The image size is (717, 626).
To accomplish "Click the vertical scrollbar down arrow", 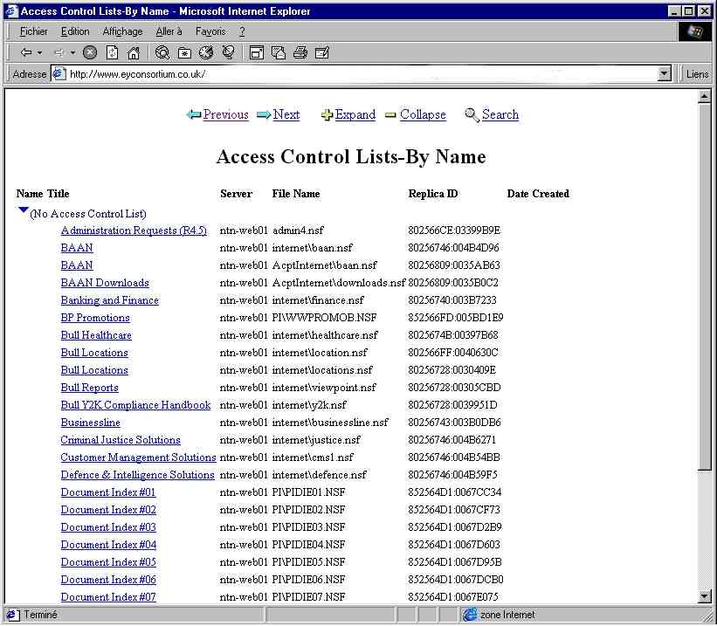I will coord(704,595).
